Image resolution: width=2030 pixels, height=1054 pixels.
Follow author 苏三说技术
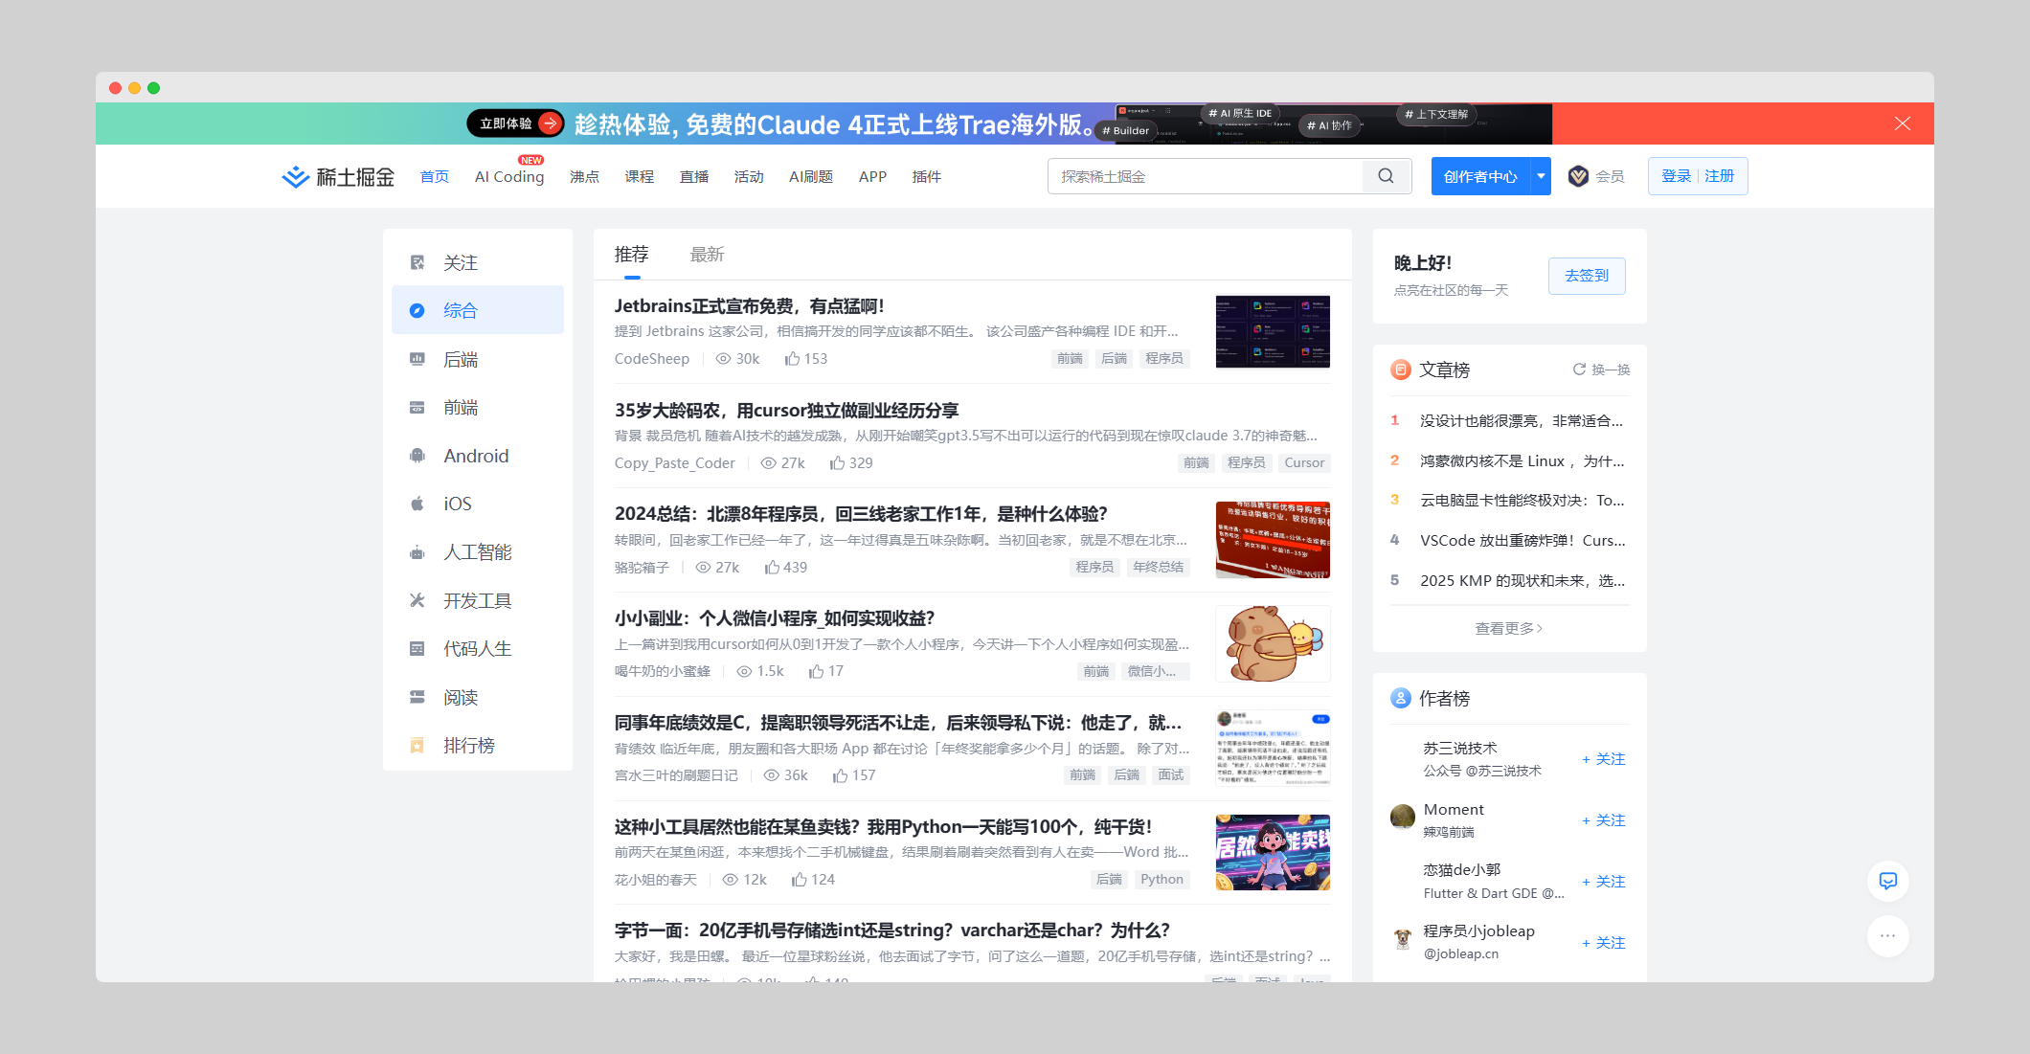pos(1604,759)
